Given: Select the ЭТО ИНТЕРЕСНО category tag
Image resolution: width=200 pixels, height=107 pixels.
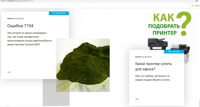Looking at the screenshot, I should coord(59,13).
